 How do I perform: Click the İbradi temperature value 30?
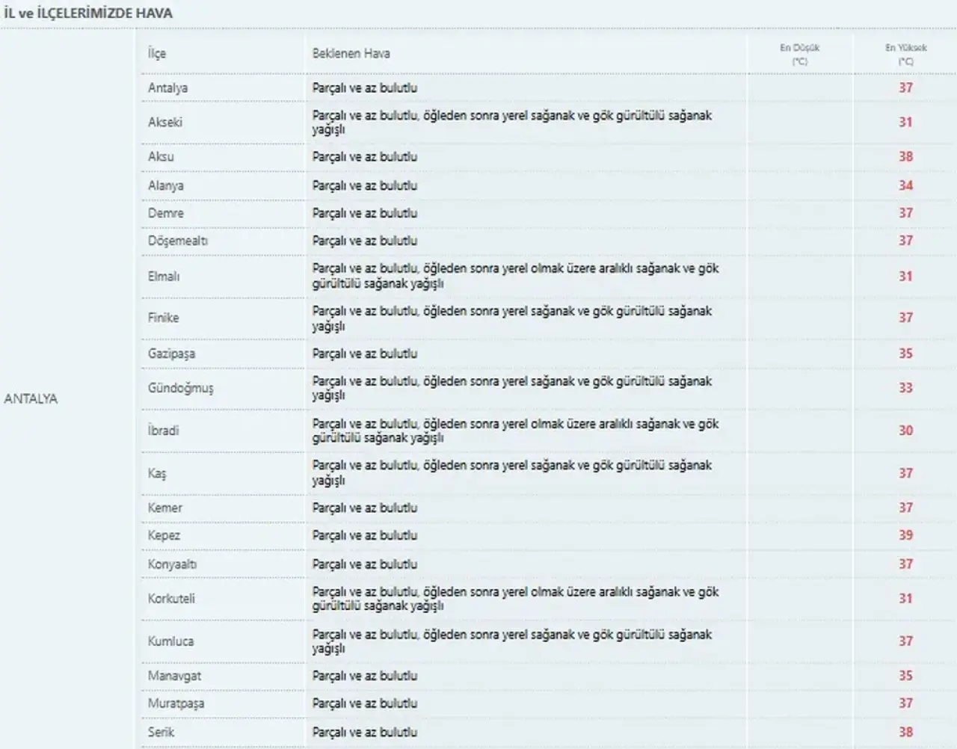click(x=905, y=431)
